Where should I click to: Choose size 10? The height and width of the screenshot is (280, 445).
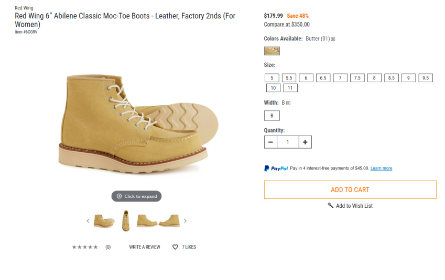(273, 88)
